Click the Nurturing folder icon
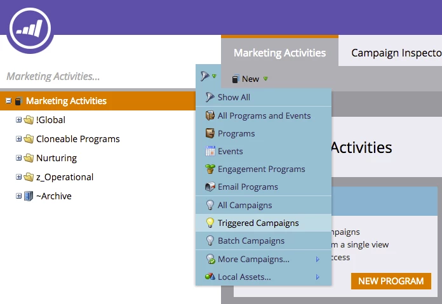442x304 pixels. (x=29, y=158)
